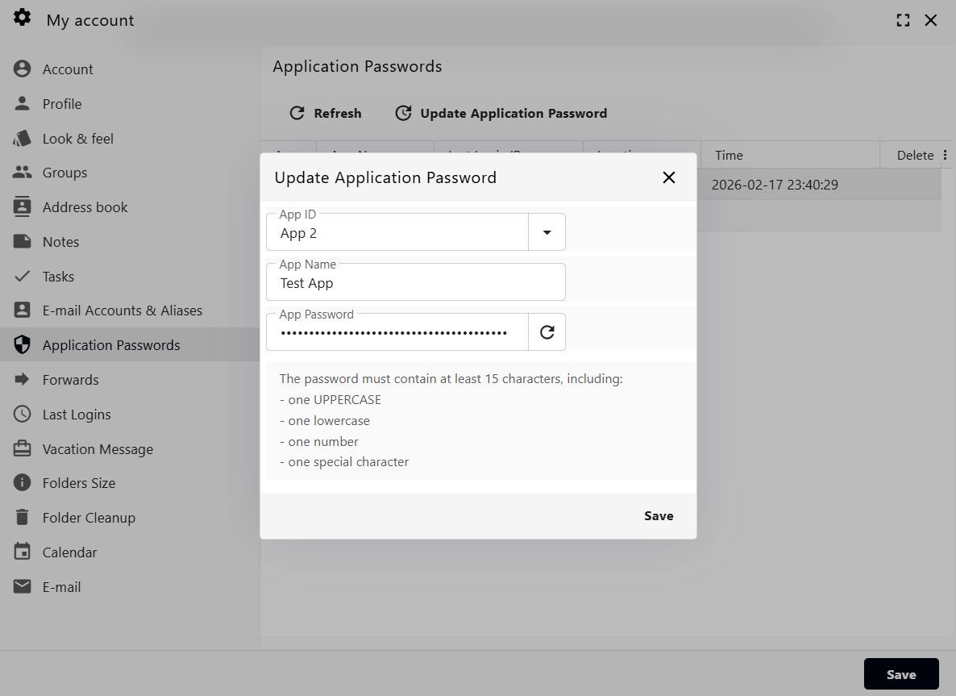Click the Refresh icon in the toolbar
This screenshot has width=956, height=696.
[x=297, y=113]
